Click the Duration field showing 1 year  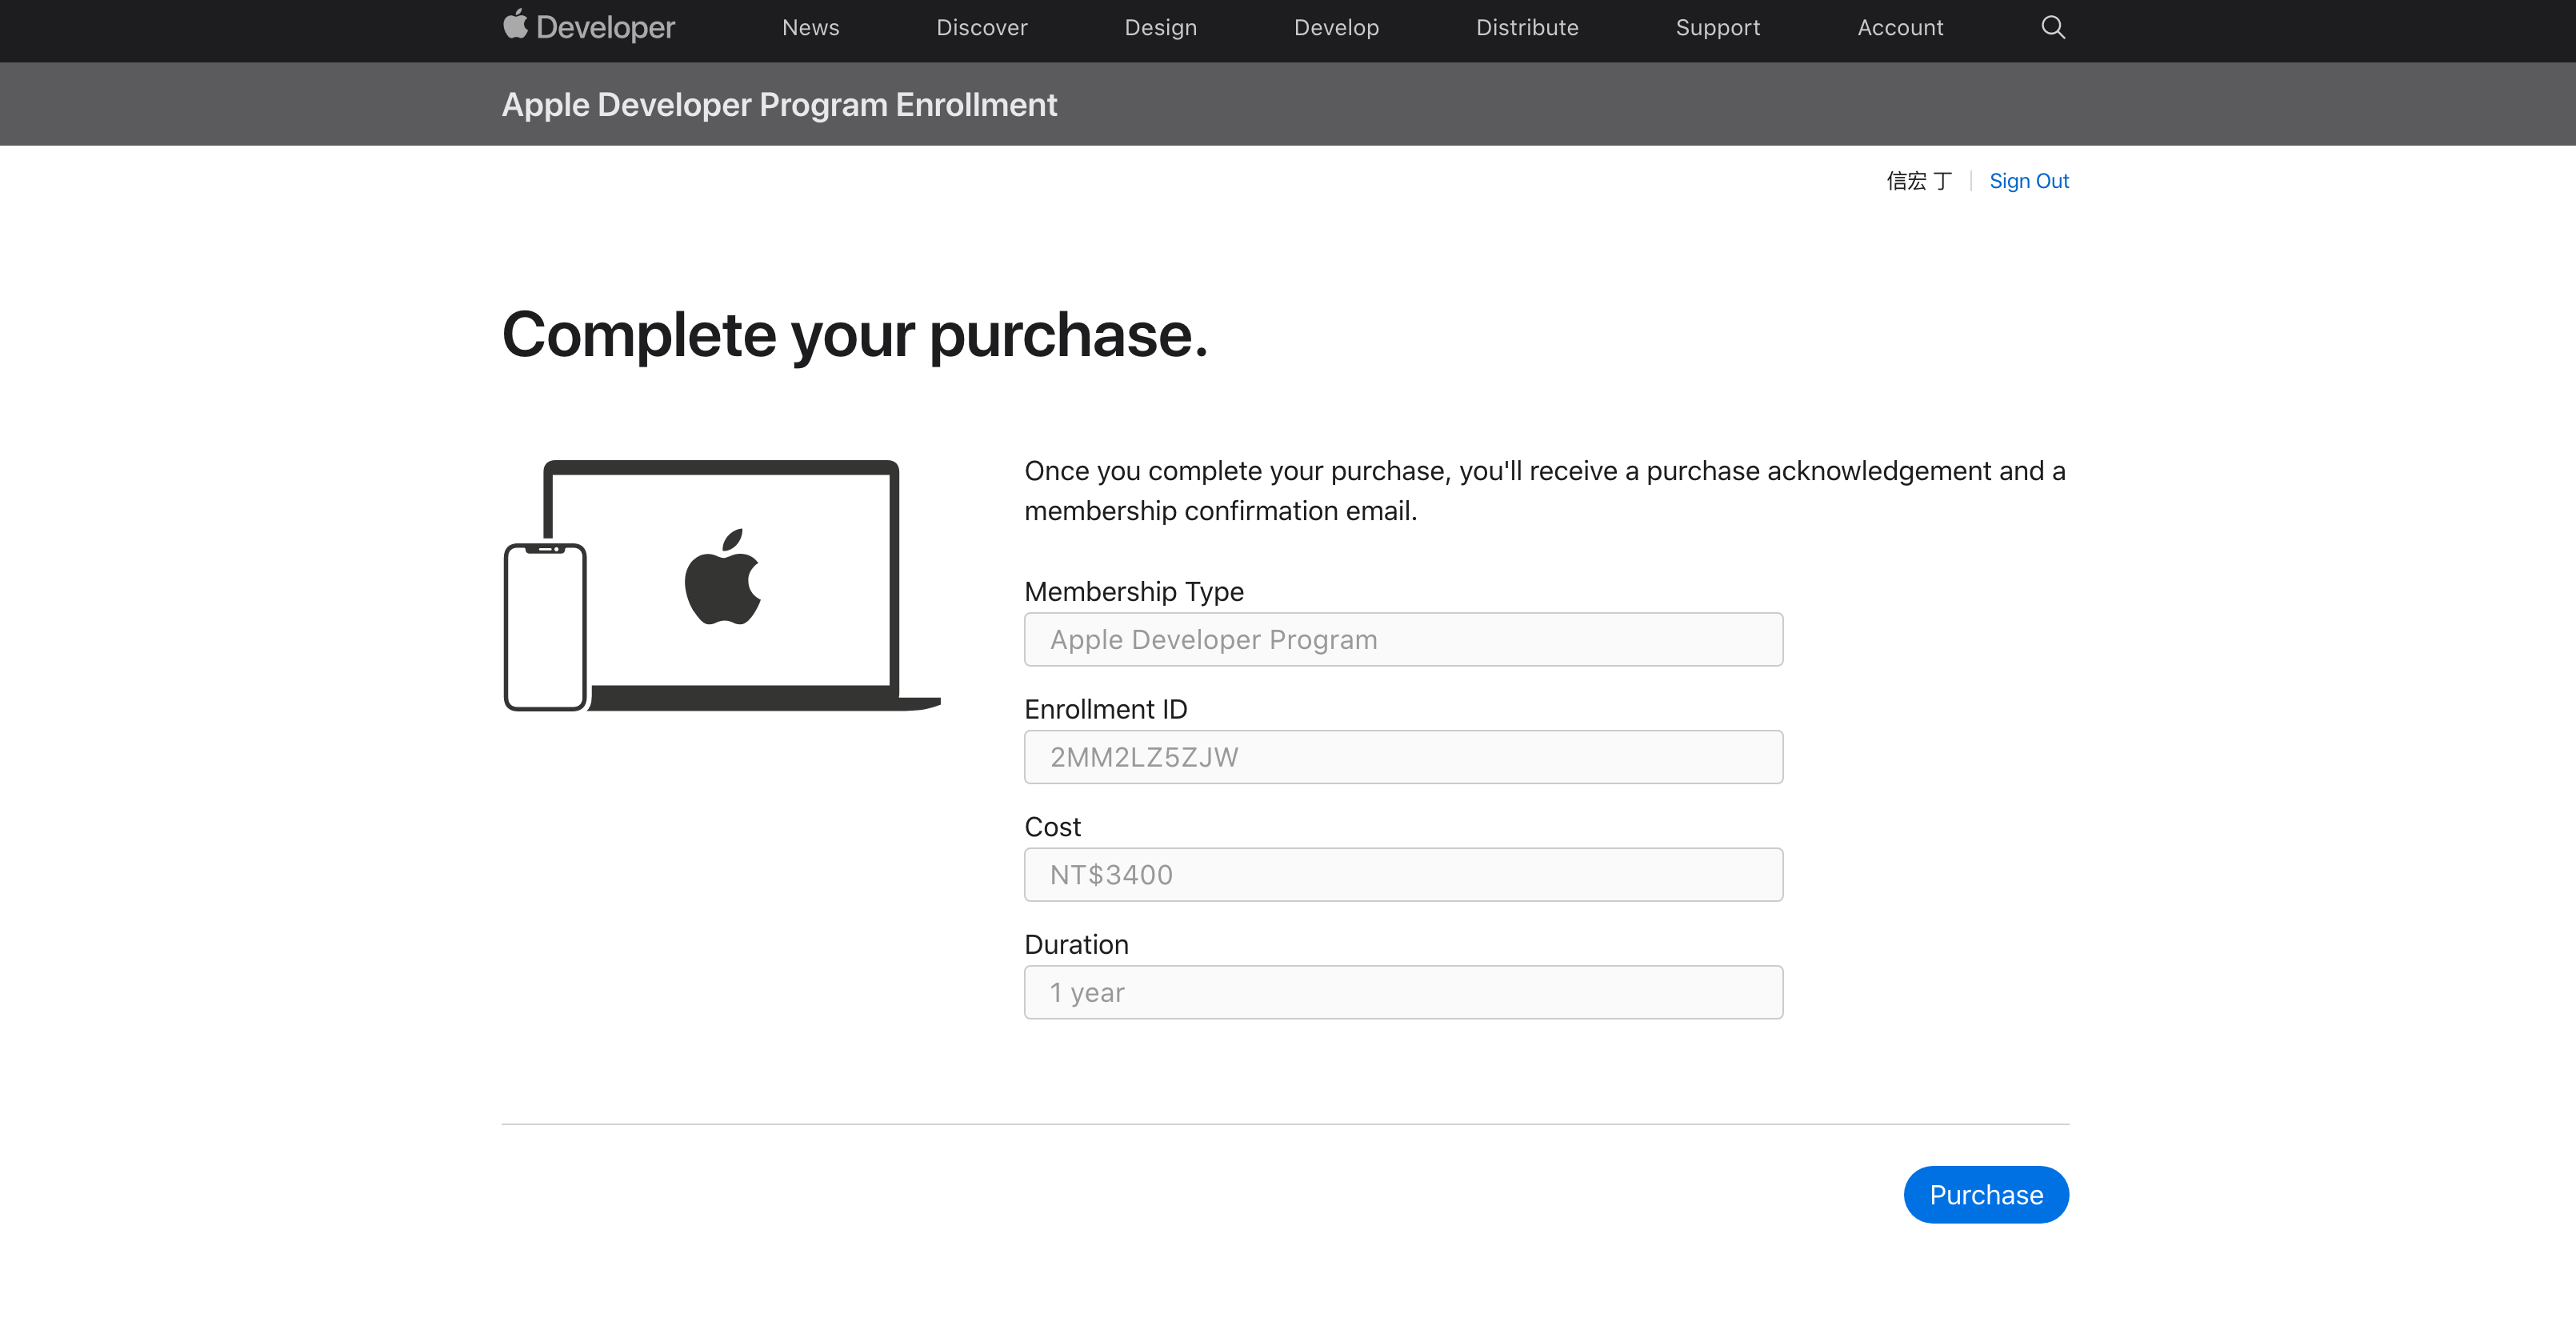click(x=1402, y=992)
